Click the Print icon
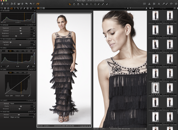The width and height of the screenshot is (178, 130). [x=171, y=4]
